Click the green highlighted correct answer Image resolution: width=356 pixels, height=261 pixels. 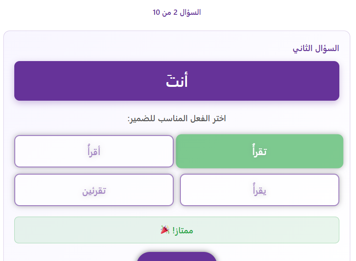coord(259,151)
